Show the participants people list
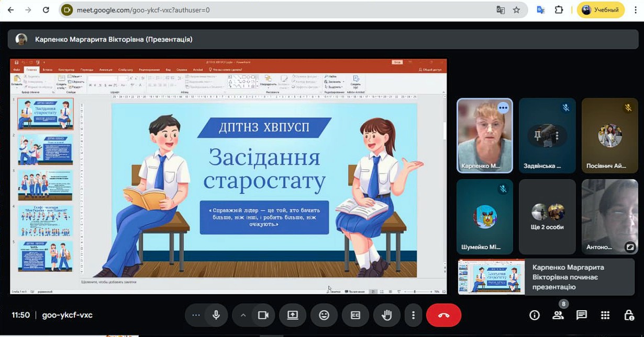Screen dimensions: 644x337 [558, 315]
